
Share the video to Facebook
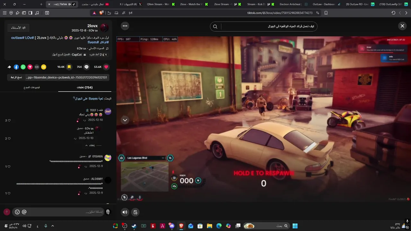click(16, 67)
